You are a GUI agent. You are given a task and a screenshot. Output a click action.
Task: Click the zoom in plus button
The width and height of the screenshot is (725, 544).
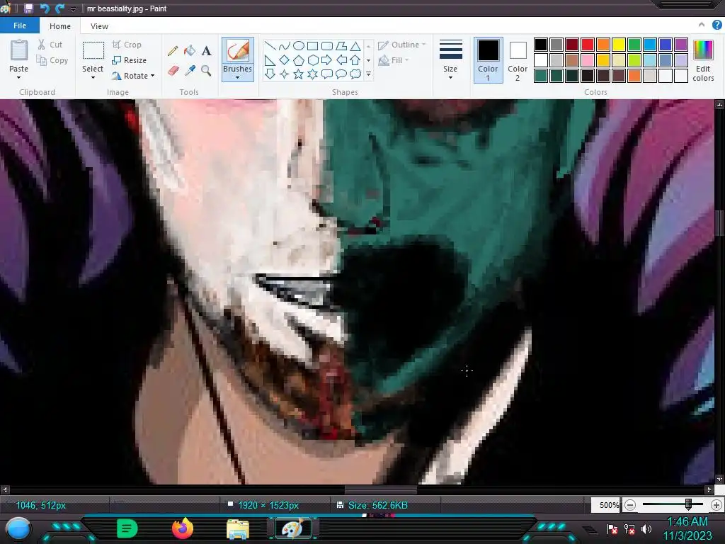coord(717,505)
